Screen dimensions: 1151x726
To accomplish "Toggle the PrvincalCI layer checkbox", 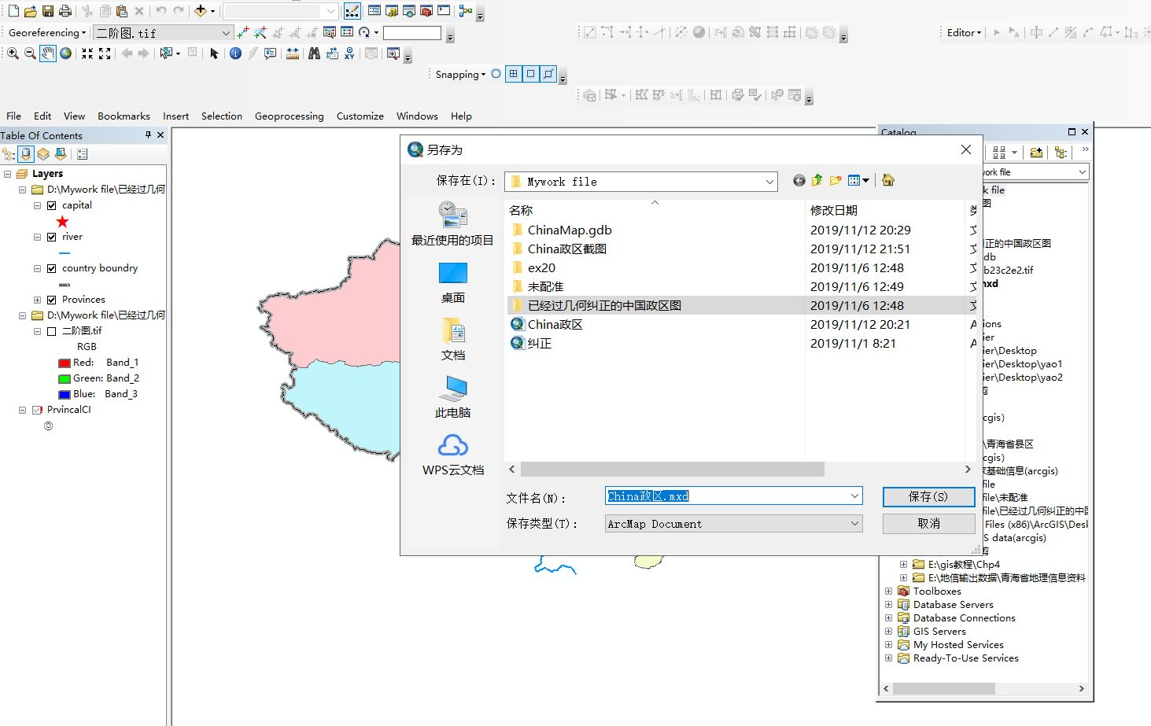I will click(x=36, y=410).
